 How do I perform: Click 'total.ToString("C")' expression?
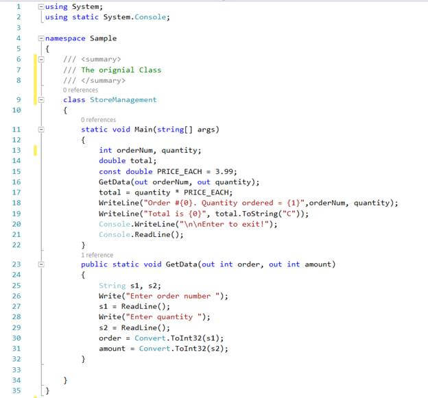[x=259, y=214]
